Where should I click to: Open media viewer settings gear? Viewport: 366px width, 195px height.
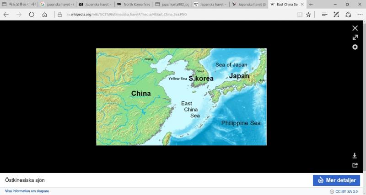point(355,47)
